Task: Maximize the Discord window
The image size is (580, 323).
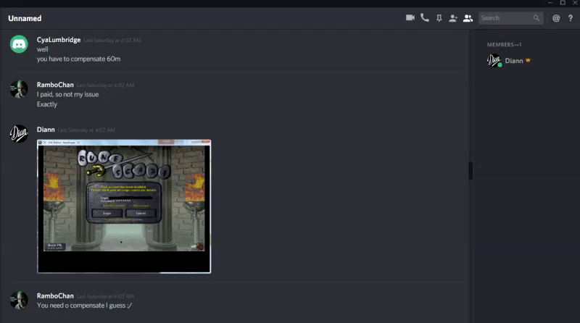Action: [x=563, y=3]
